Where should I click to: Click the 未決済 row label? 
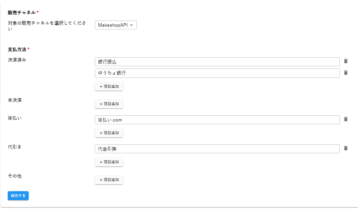tap(15, 100)
